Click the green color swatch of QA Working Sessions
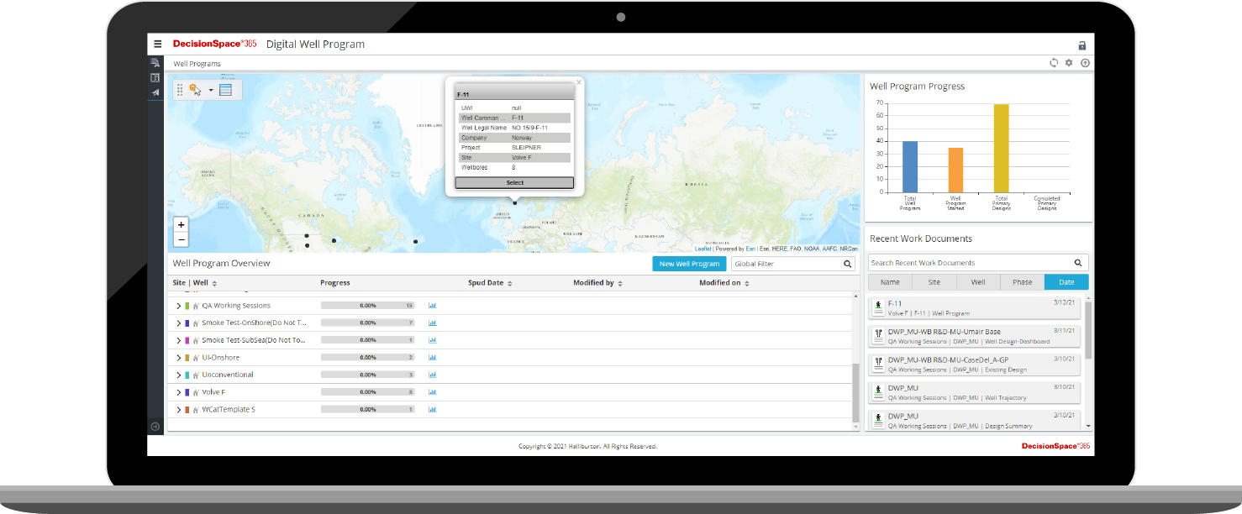The height and width of the screenshot is (514, 1242). pyautogui.click(x=187, y=306)
